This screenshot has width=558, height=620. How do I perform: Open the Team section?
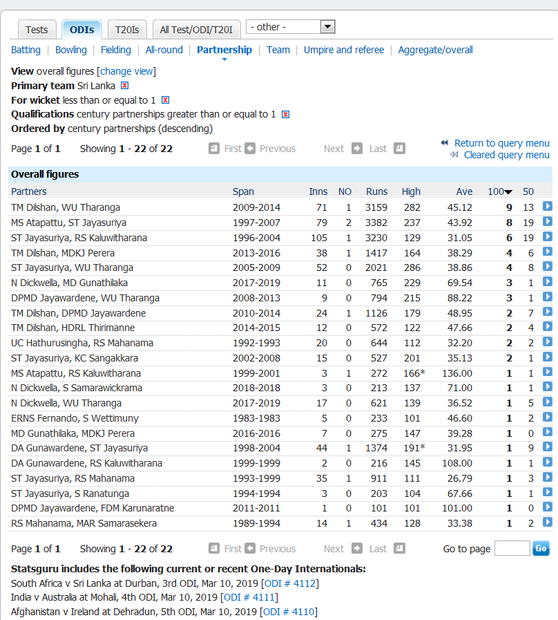(278, 50)
